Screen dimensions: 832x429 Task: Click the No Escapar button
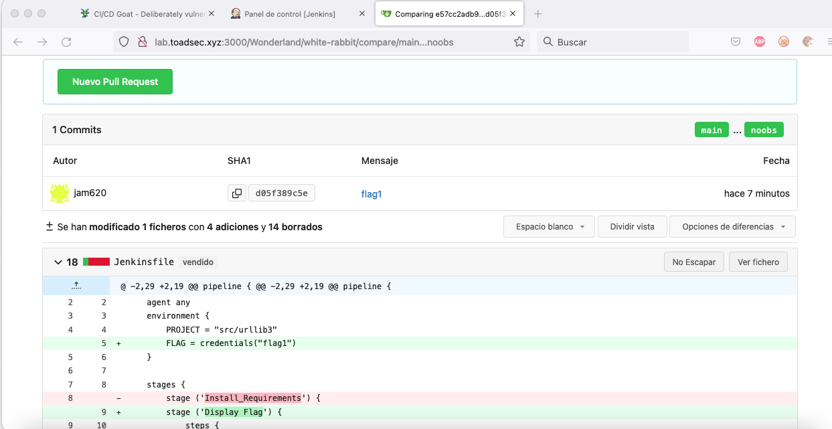click(x=694, y=262)
